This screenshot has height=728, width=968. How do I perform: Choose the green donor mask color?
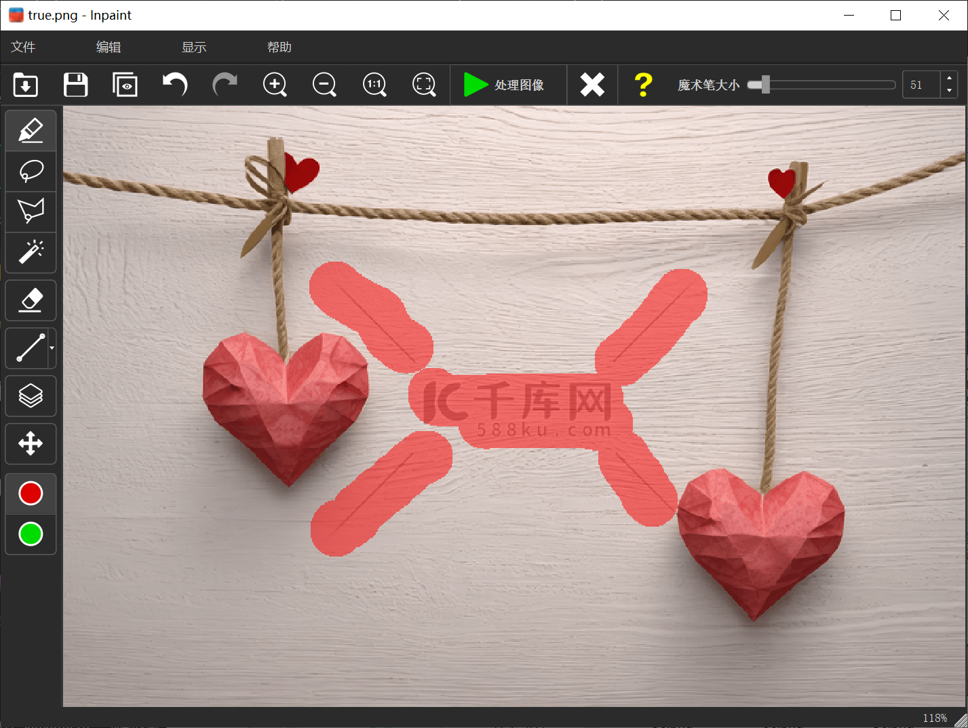[x=31, y=534]
